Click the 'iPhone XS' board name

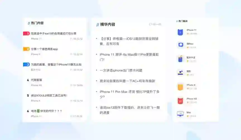point(192,99)
